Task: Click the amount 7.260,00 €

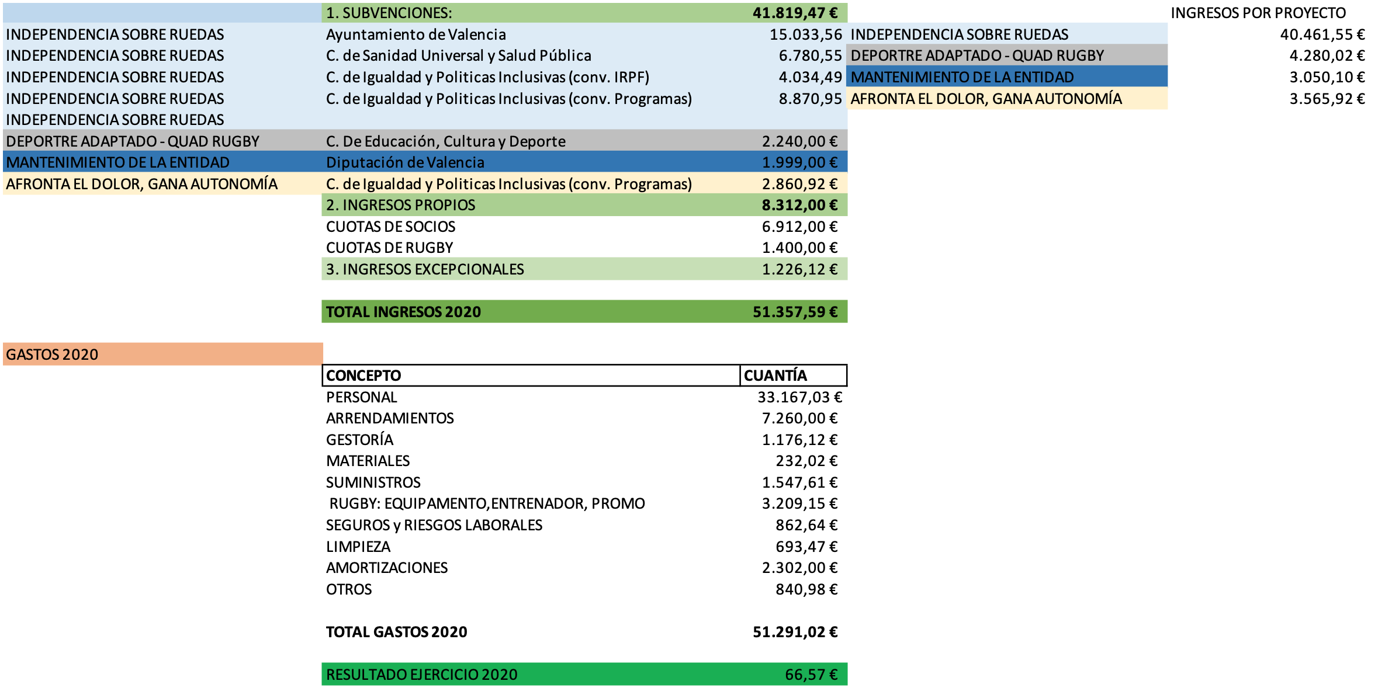Action: tap(799, 418)
